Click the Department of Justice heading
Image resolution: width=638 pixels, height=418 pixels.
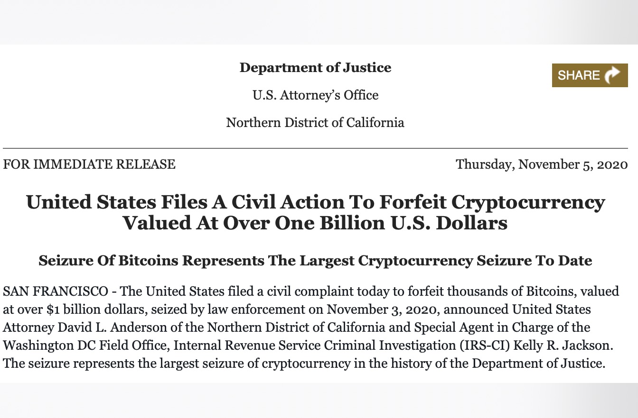click(x=315, y=68)
